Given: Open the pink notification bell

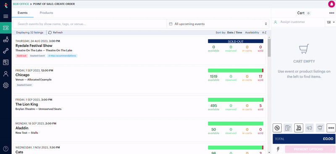Looking at the screenshot, I should pyautogui.click(x=331, y=4).
